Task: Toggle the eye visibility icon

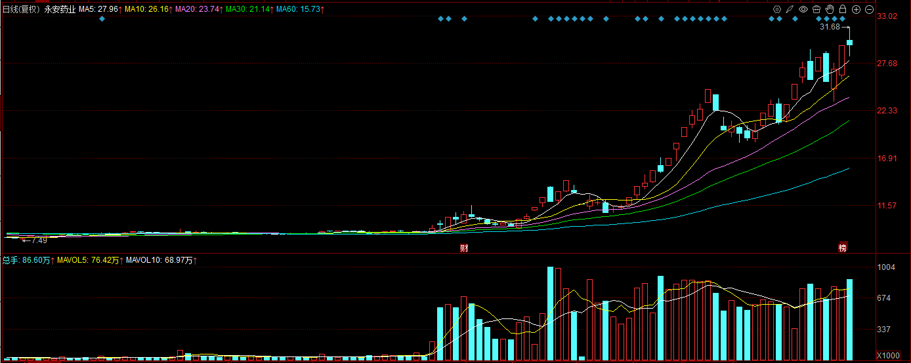Action: point(803,9)
